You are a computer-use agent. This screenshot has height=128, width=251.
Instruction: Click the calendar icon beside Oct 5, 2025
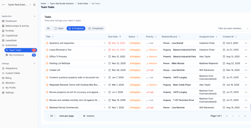[224, 43]
